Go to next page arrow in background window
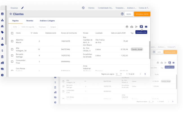183x114 pixels. pyautogui.click(x=173, y=102)
